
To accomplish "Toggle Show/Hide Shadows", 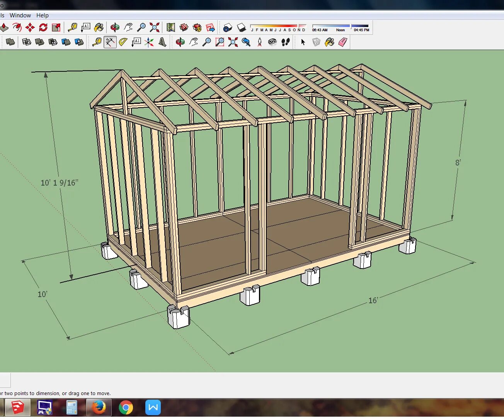I will (241, 27).
